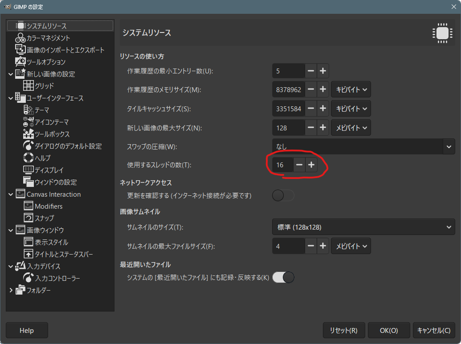Open unit dropdown for 作業履歴のメモリサイズ
Viewport: 461px width, 344px height.
pos(351,89)
